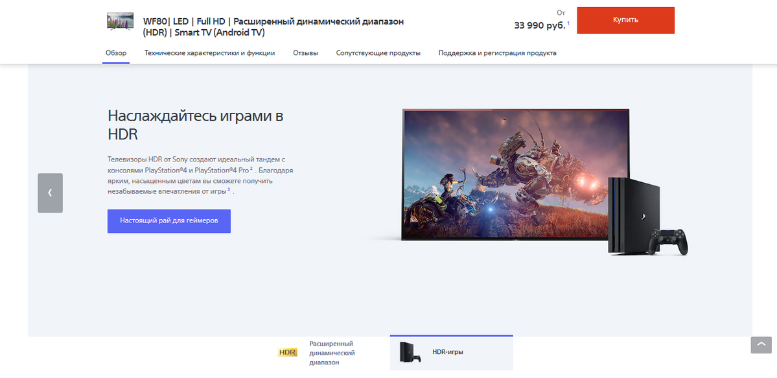777x378 pixels.
Task: Select the HDR-игры carousel tab
Action: pos(448,352)
